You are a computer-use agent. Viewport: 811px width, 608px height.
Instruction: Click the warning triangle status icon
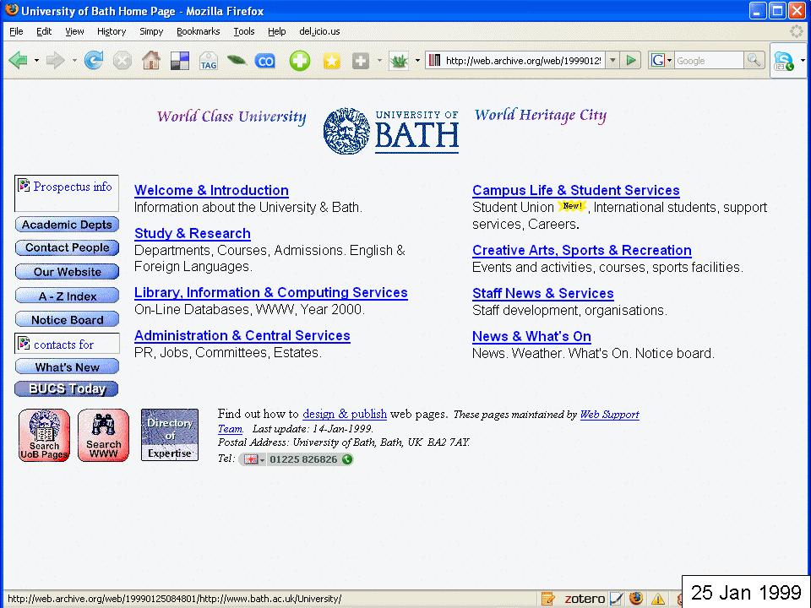click(658, 599)
